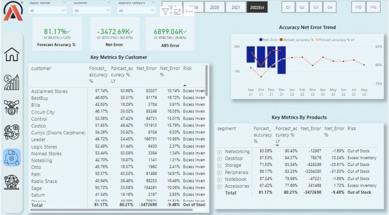Screen dimensions: 389x215
Task: Select the Q4 quarter button
Action: point(330,7)
